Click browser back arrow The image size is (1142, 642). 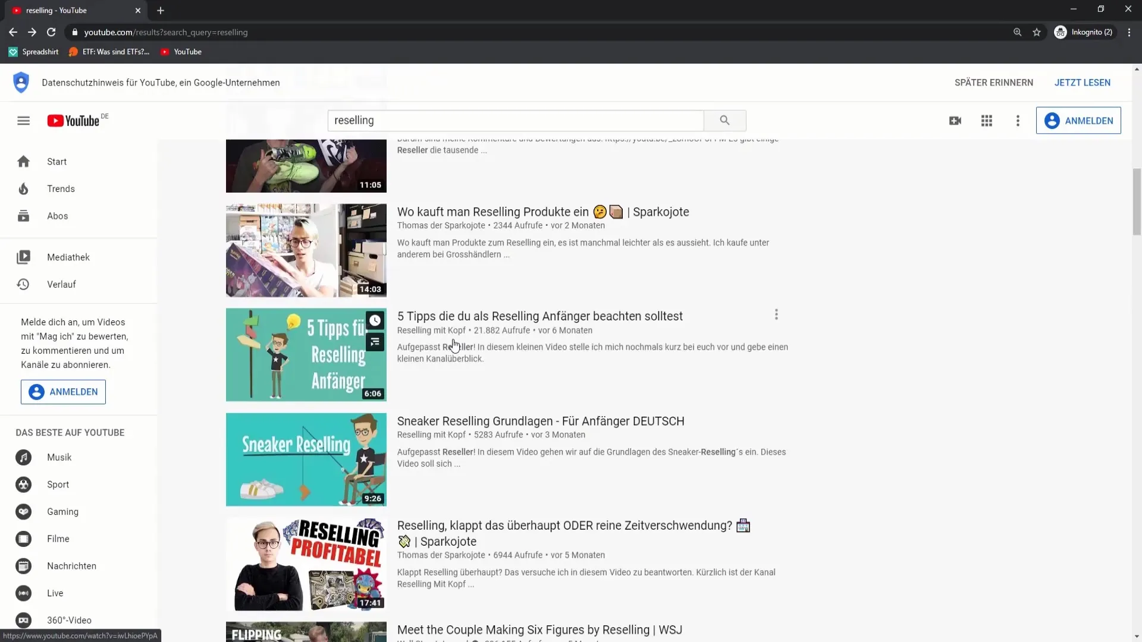[13, 32]
